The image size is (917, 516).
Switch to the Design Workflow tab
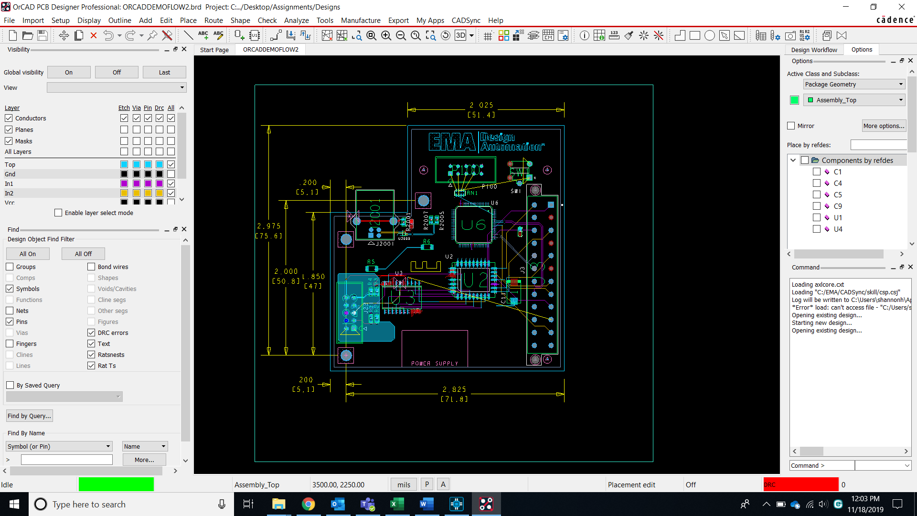(x=814, y=50)
